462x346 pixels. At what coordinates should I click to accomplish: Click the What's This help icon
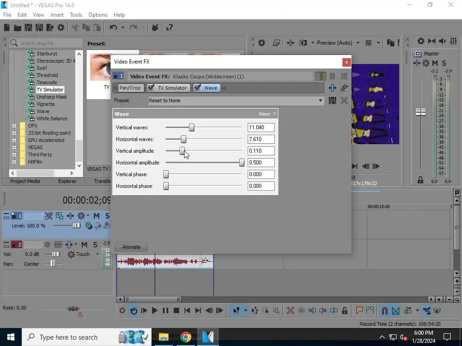(170, 27)
